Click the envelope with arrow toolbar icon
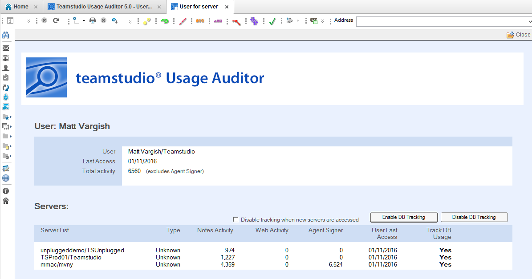This screenshot has width=532, height=279. [x=115, y=20]
